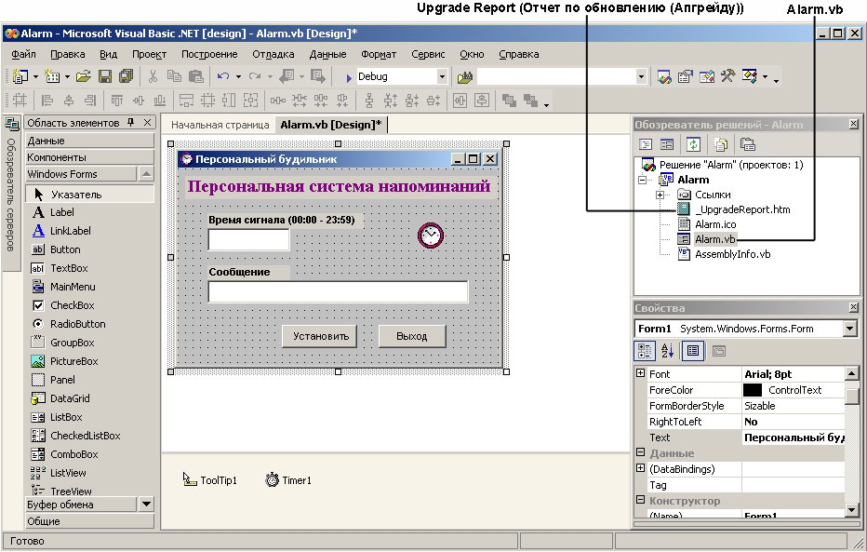
Task: Select the PictureBox control in toolbox
Action: (x=74, y=361)
